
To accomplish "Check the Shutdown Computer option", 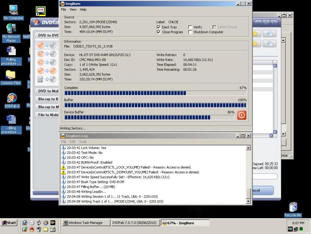I will 190,32.
